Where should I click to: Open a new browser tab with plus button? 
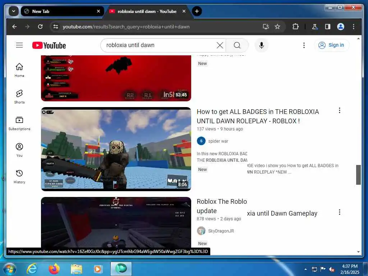click(x=197, y=11)
